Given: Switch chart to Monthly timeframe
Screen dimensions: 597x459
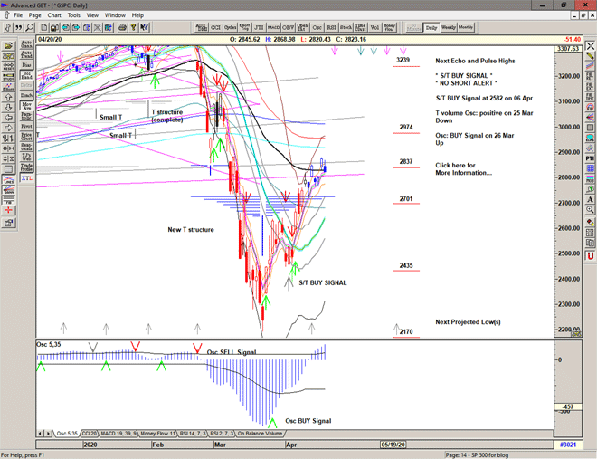Looking at the screenshot, I should tap(466, 27).
